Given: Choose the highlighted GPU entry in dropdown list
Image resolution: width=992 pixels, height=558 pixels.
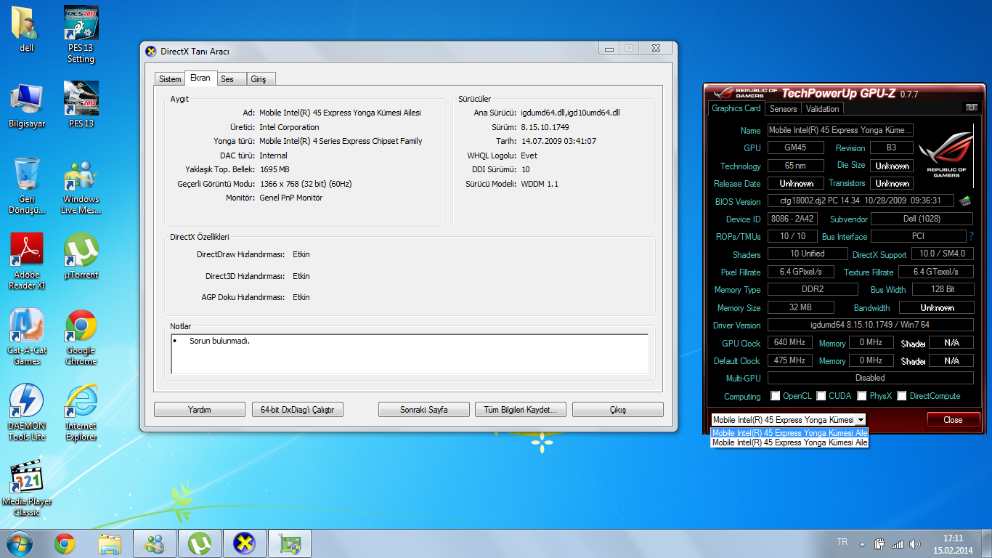Looking at the screenshot, I should 789,433.
